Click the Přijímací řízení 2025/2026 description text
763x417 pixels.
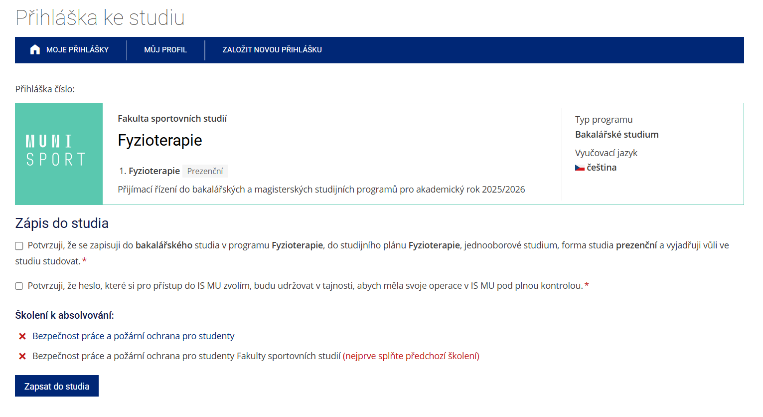tap(321, 190)
